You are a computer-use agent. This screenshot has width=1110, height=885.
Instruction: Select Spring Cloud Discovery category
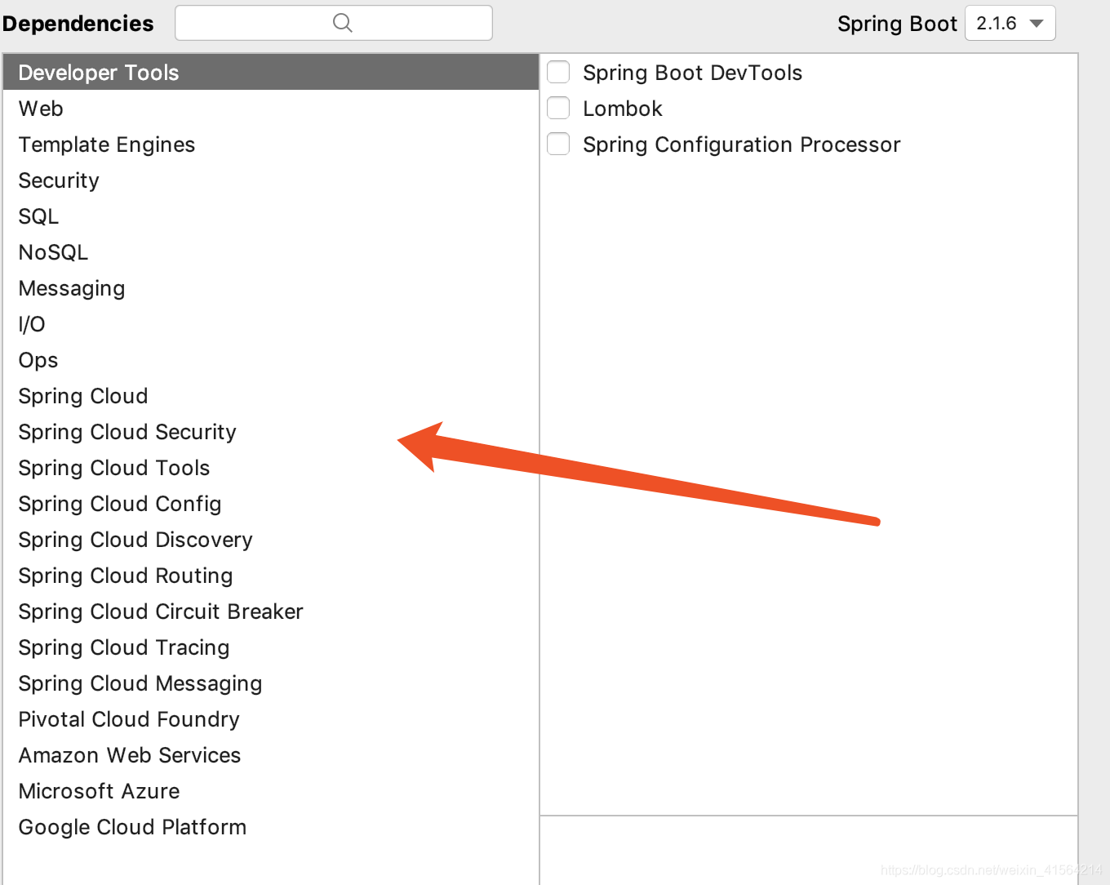pyautogui.click(x=271, y=540)
